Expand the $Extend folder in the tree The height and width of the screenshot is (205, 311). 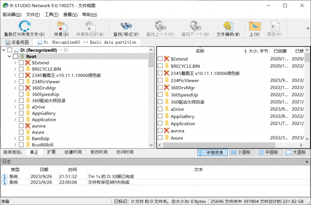coord(15,63)
